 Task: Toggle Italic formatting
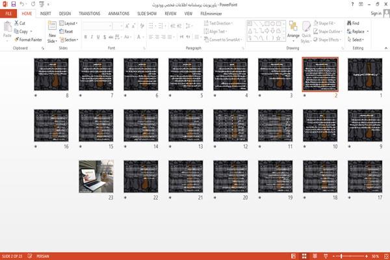[92, 37]
